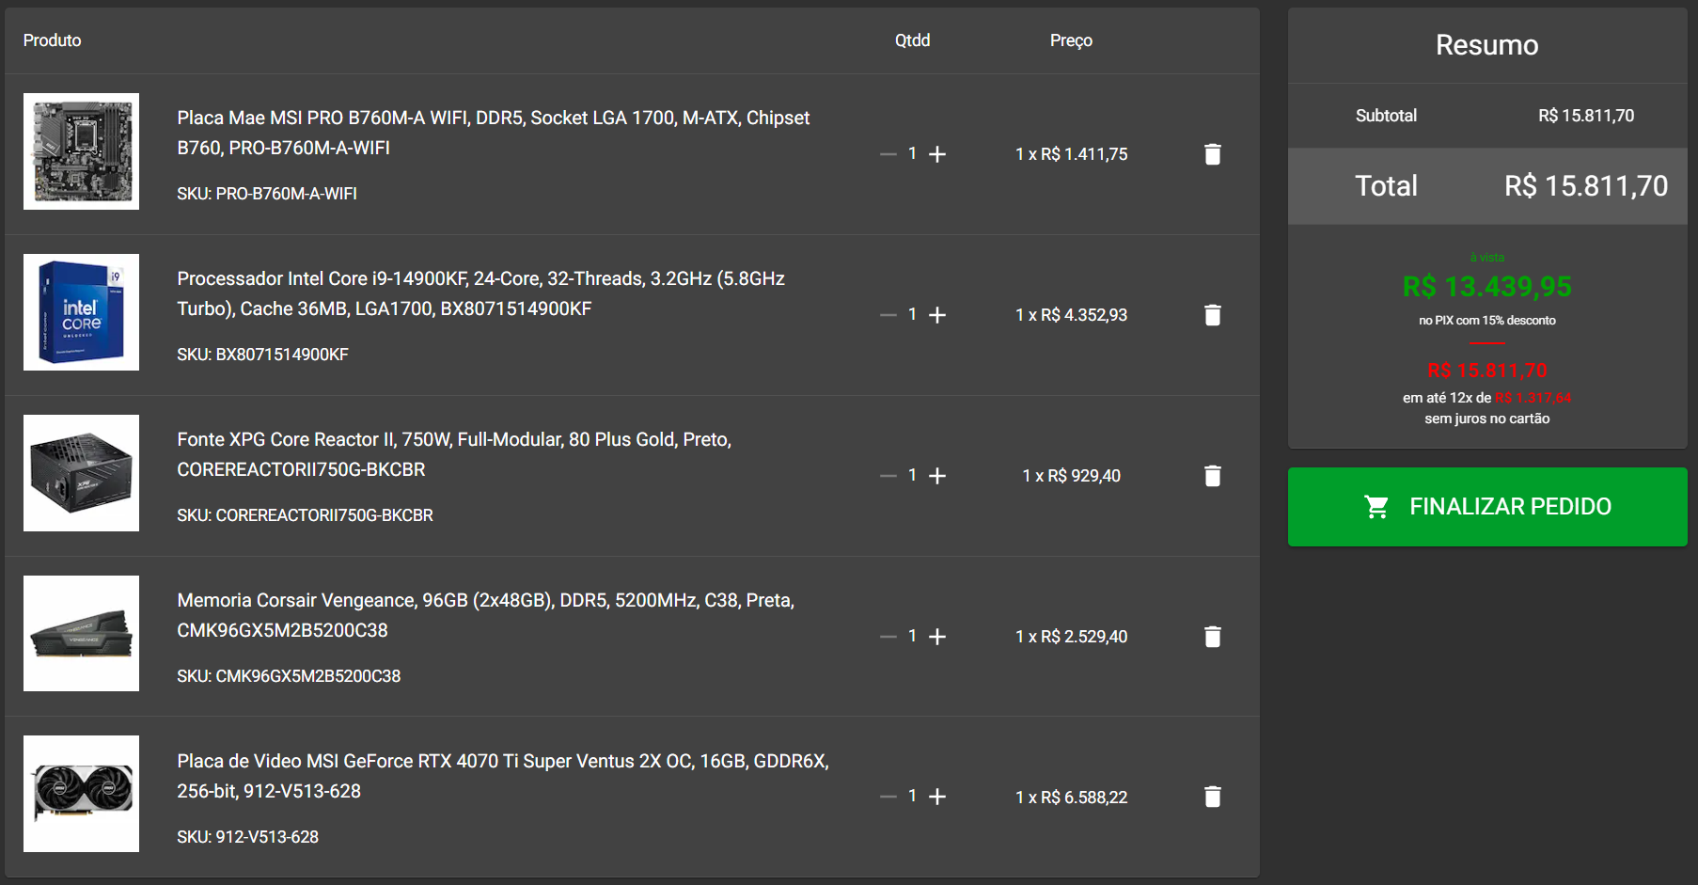The width and height of the screenshot is (1698, 885).
Task: Open the Corsair Vengeance memory thumbnail
Action: [81, 634]
